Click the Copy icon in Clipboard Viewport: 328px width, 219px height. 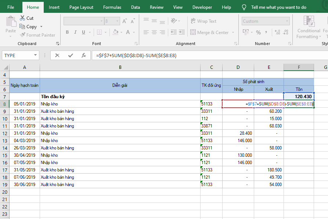[x=22, y=27]
